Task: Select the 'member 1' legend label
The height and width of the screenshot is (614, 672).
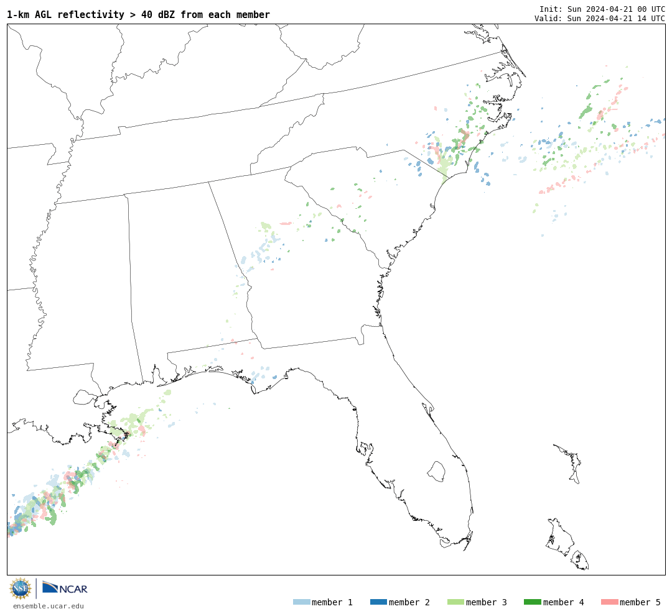Action: [332, 602]
